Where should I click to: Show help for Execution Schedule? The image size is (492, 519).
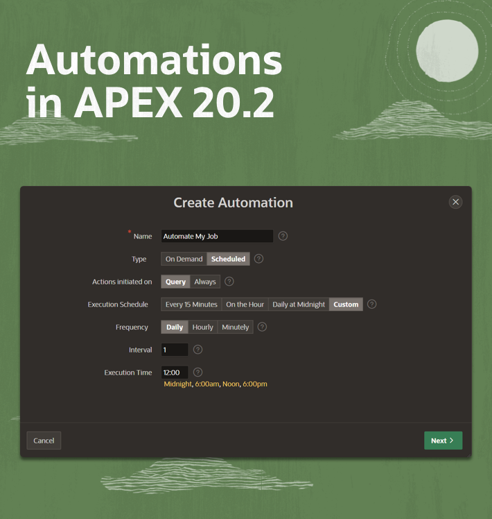point(371,304)
